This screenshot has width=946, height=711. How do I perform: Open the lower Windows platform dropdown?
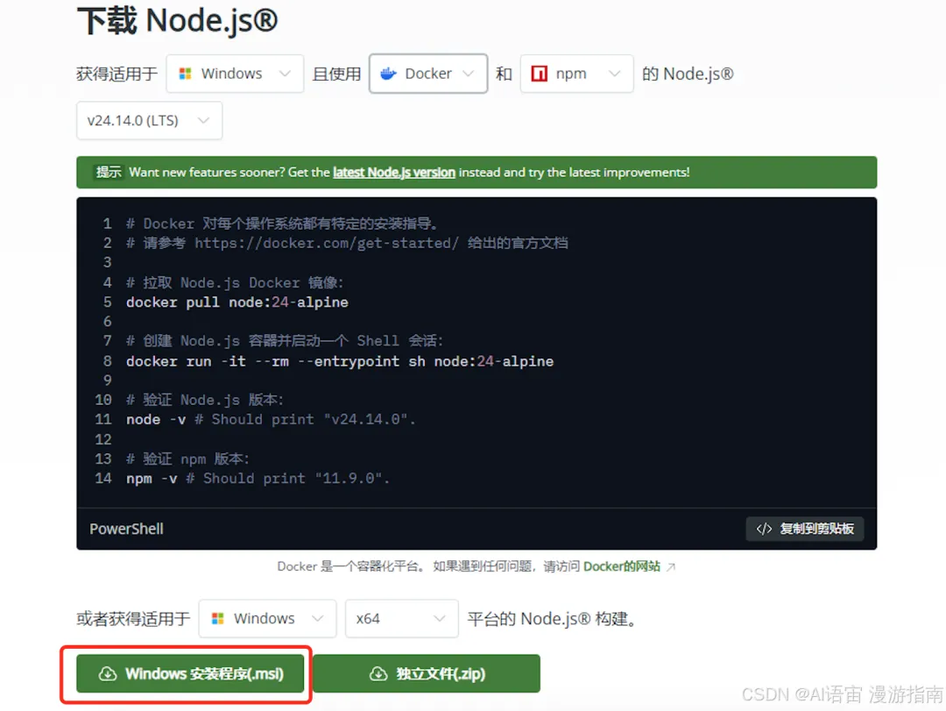[x=267, y=619]
